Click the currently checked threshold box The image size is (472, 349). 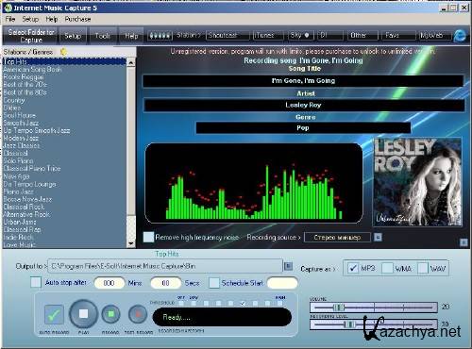point(243,303)
